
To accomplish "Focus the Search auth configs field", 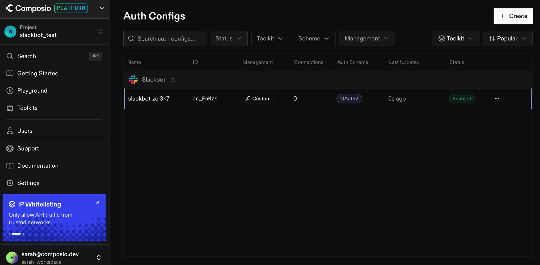I will coord(165,39).
